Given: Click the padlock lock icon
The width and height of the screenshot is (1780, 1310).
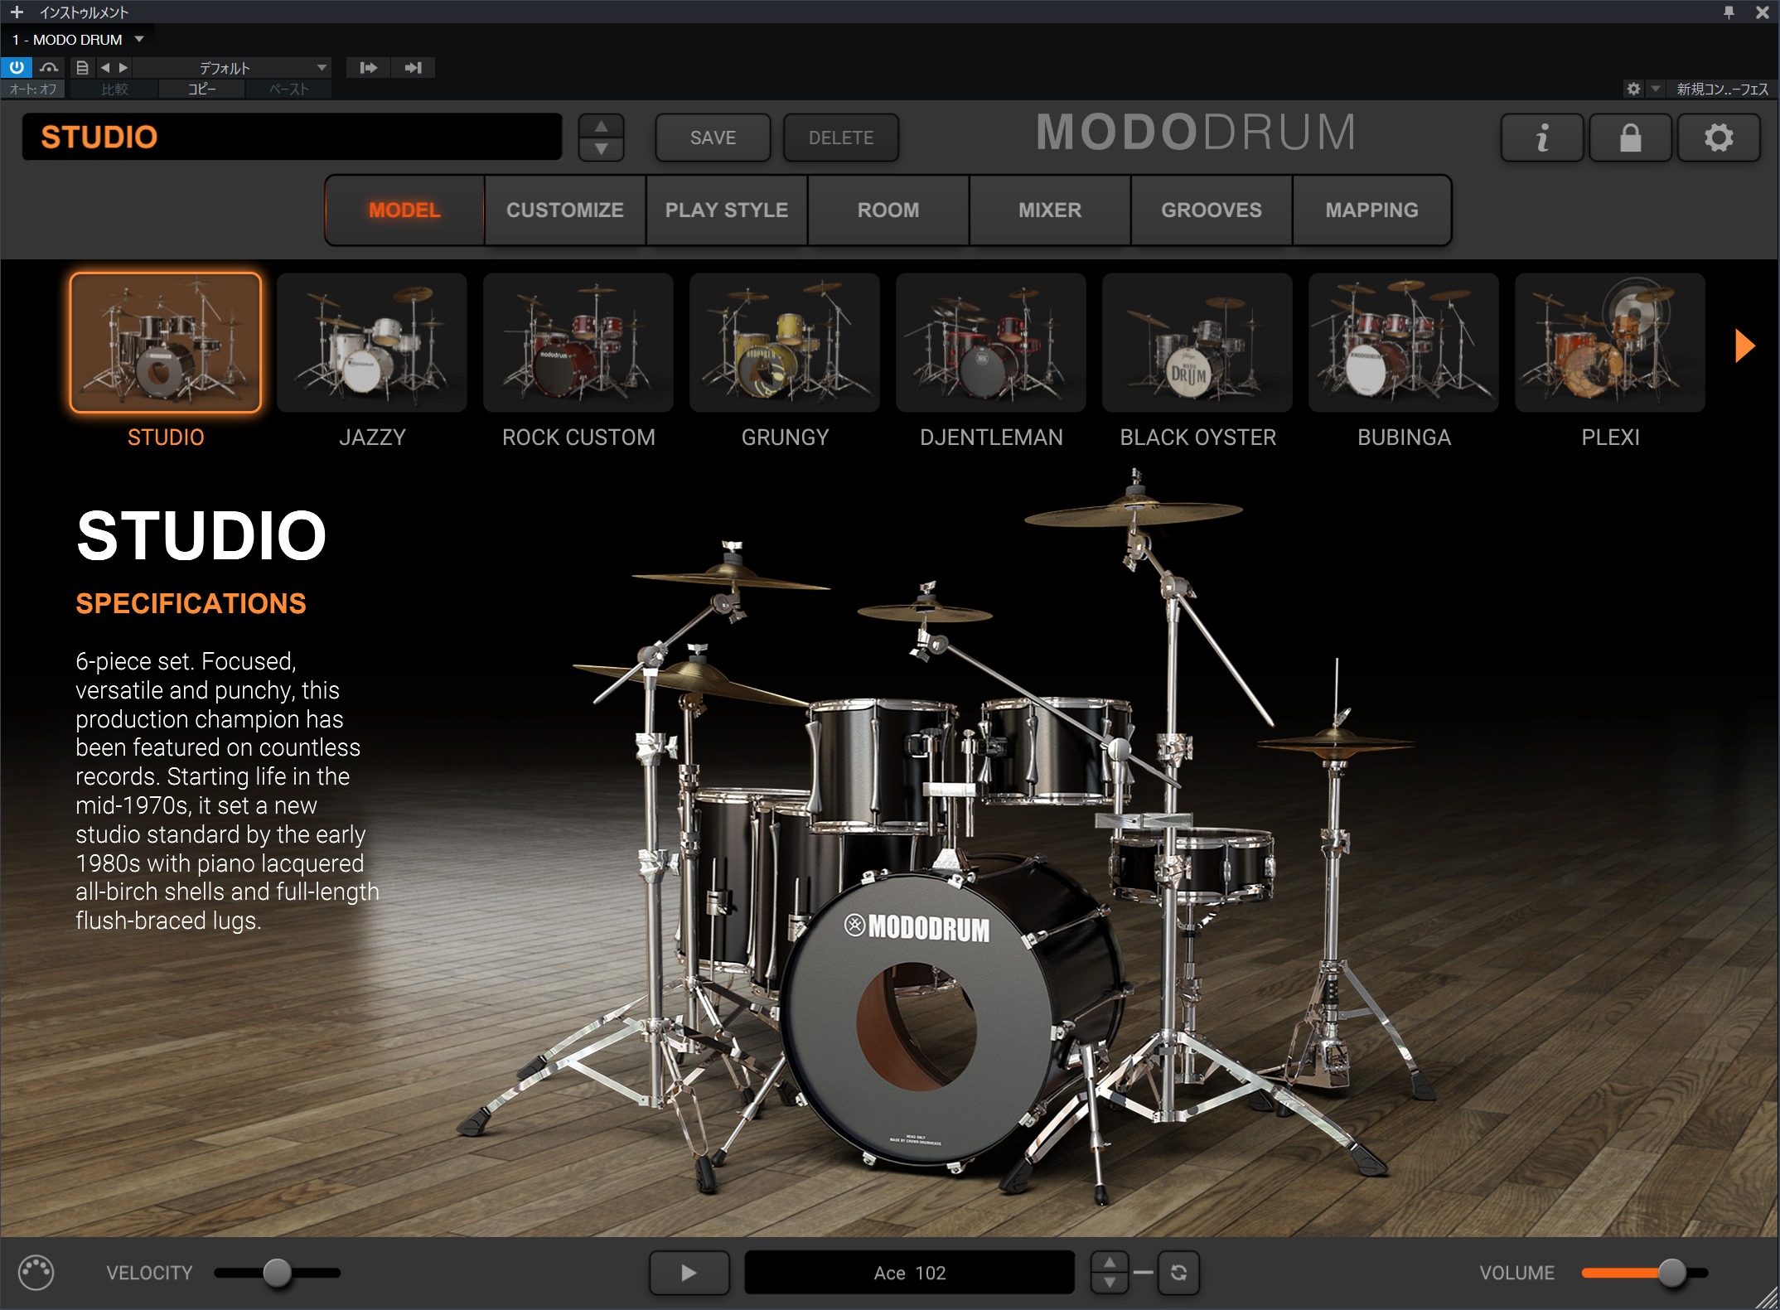Looking at the screenshot, I should (1630, 138).
